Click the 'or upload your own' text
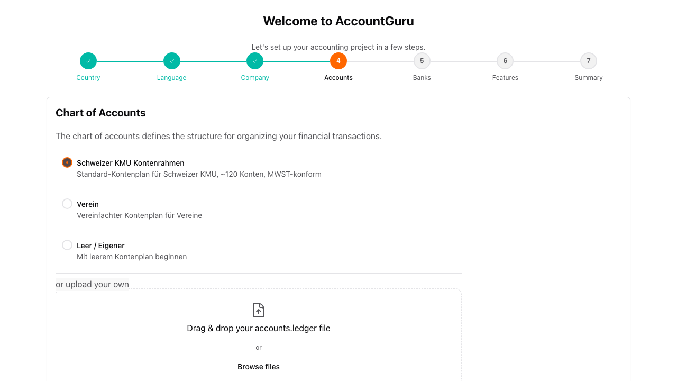 tap(93, 284)
